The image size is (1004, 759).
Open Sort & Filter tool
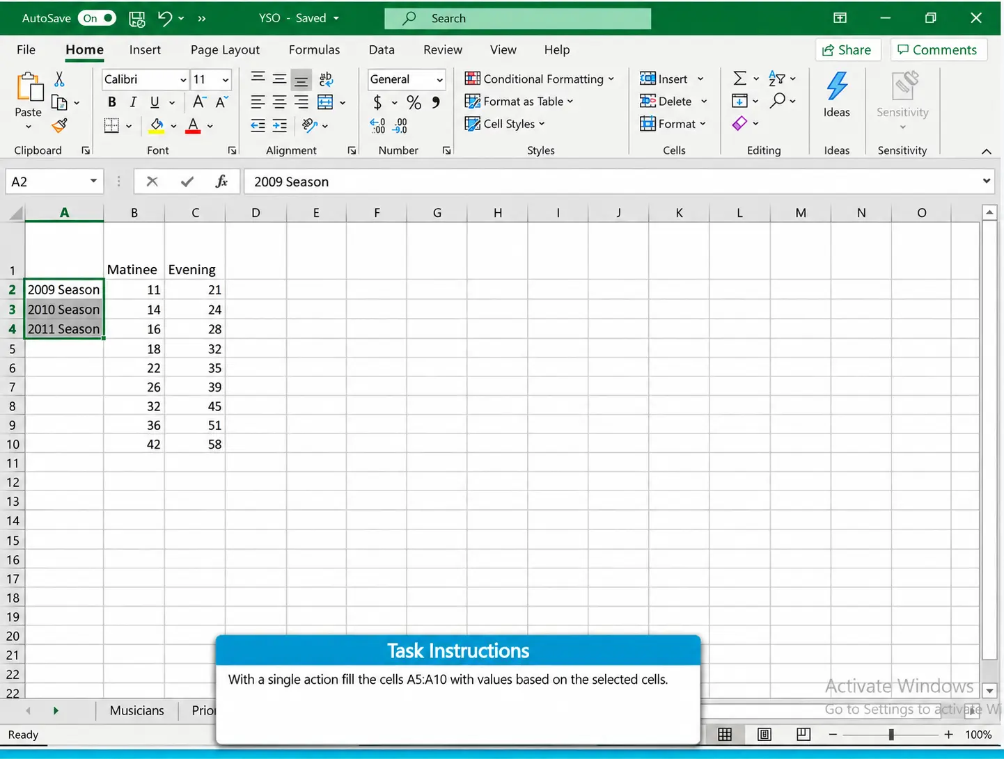(x=777, y=79)
